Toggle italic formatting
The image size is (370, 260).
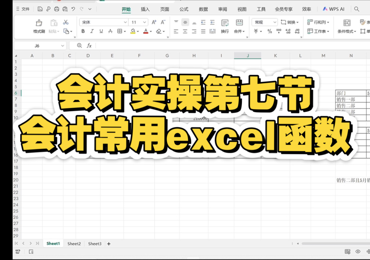tap(92, 31)
